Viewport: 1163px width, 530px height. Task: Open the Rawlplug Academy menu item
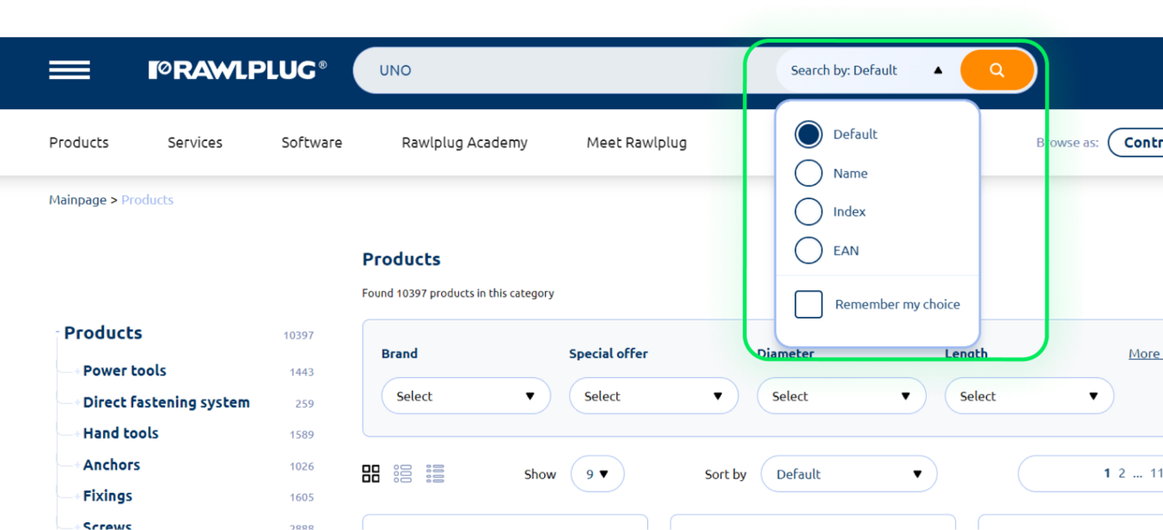pos(464,142)
